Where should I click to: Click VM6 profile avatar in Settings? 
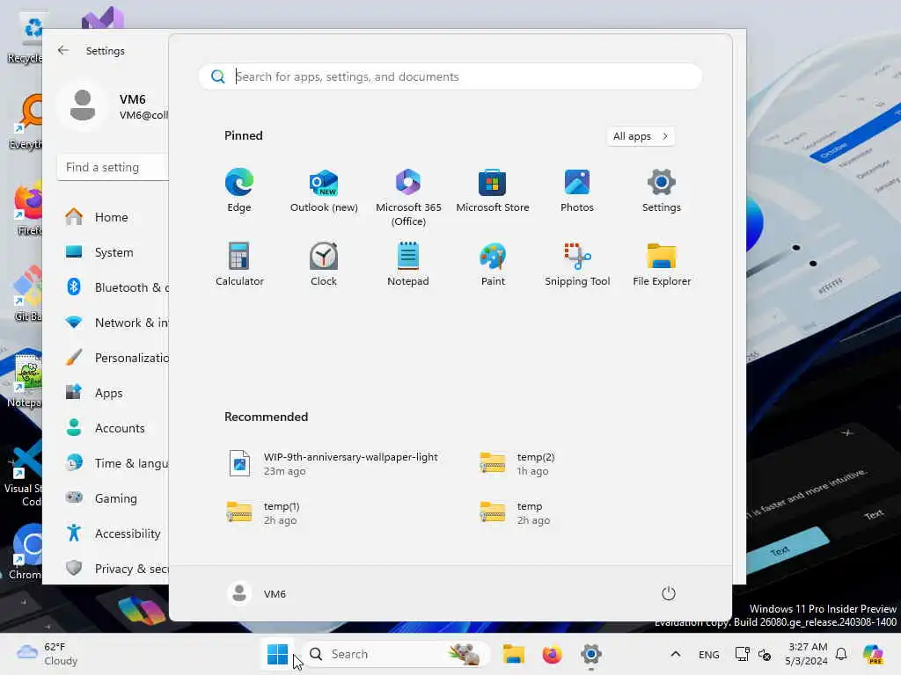[x=83, y=105]
